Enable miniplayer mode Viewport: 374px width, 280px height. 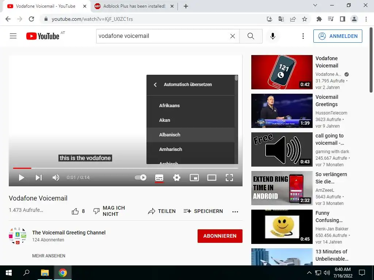click(x=194, y=178)
